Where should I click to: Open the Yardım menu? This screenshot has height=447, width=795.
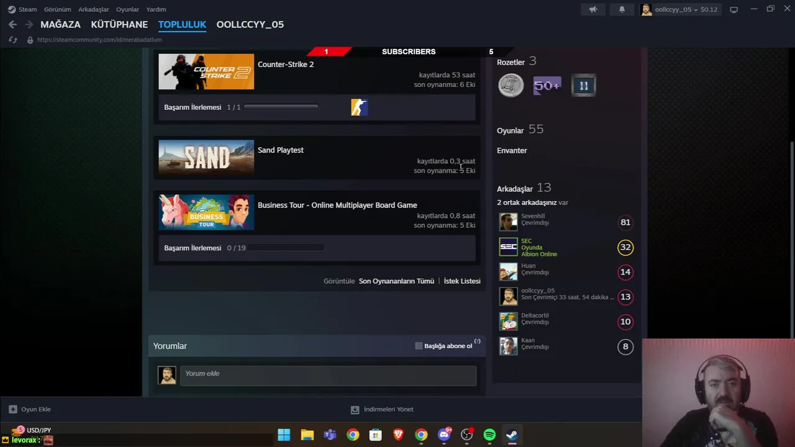[x=156, y=9]
